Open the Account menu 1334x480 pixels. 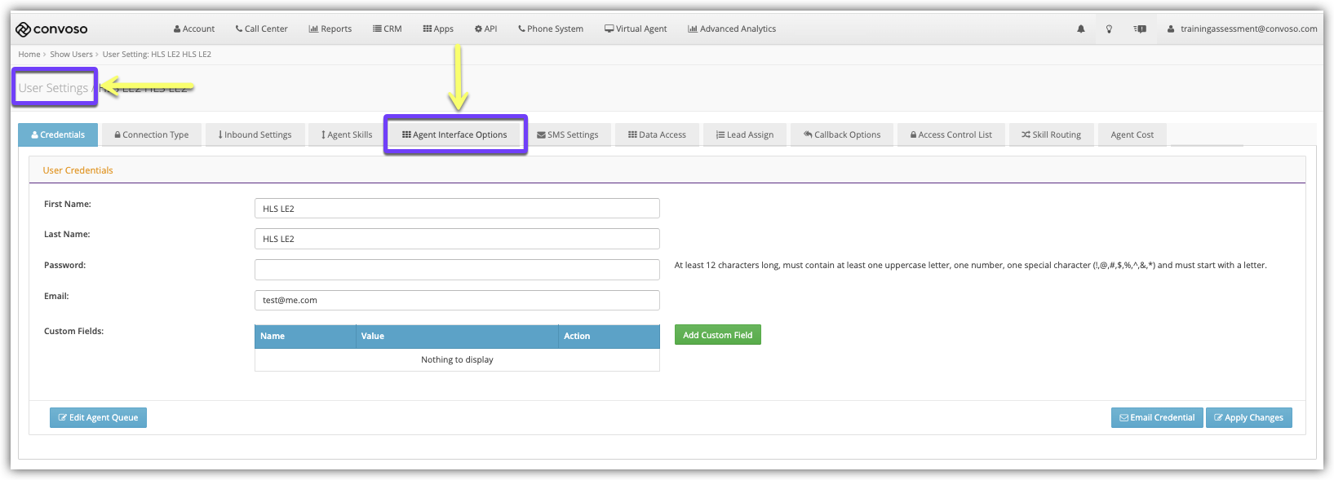pos(194,29)
